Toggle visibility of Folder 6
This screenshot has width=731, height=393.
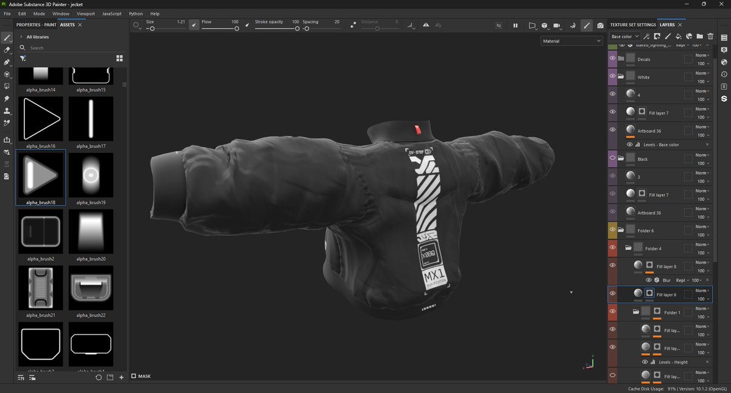click(x=613, y=230)
